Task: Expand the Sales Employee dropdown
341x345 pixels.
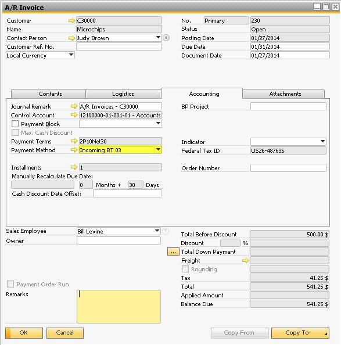Action: point(157,231)
